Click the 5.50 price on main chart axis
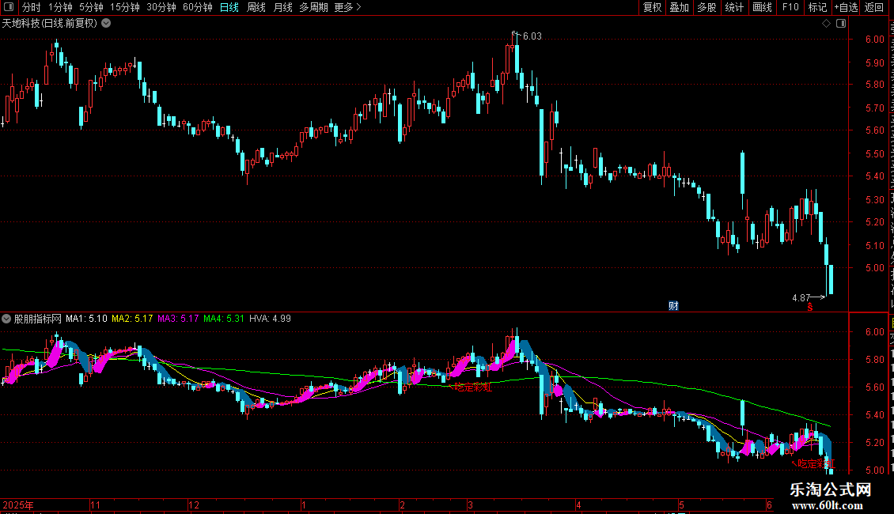 874,154
